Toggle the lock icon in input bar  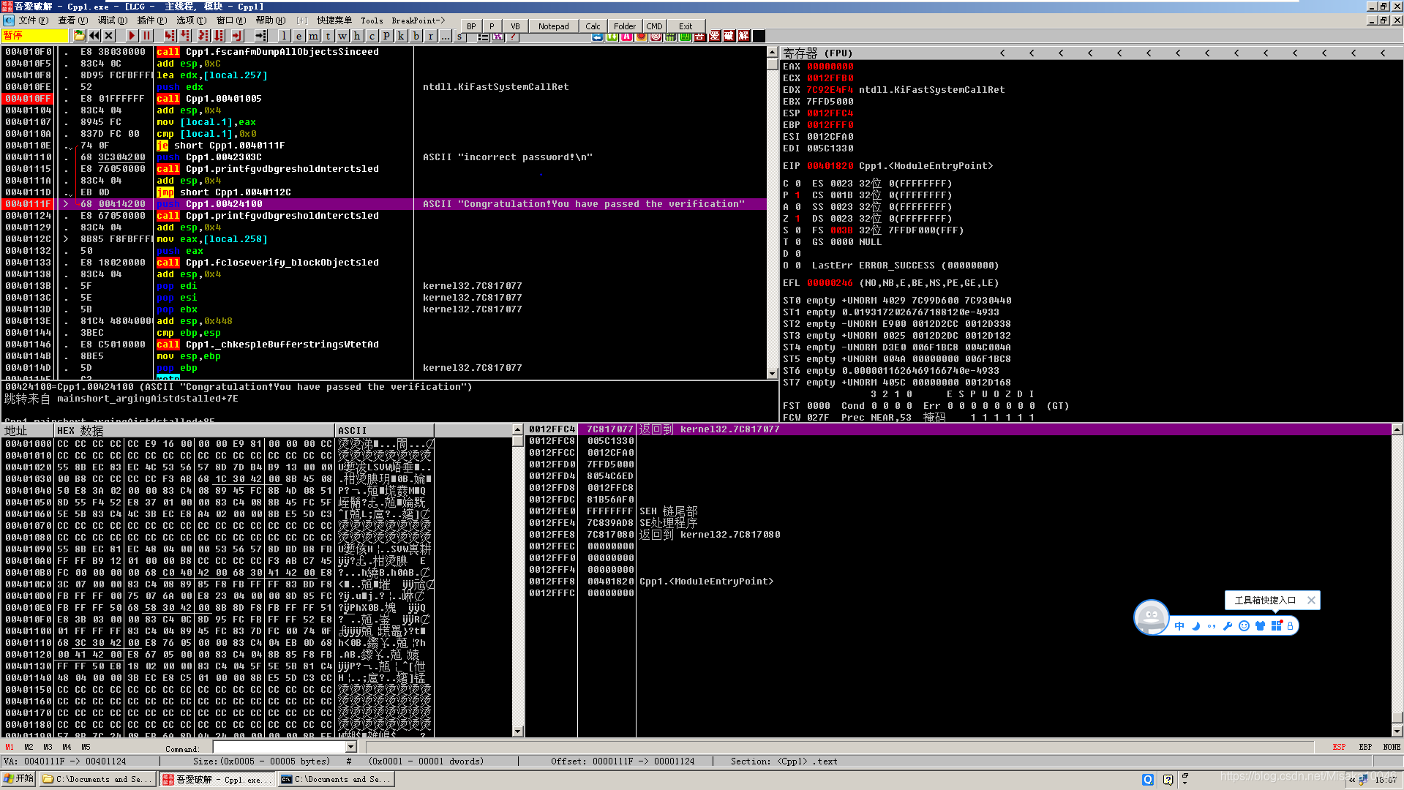[1291, 625]
